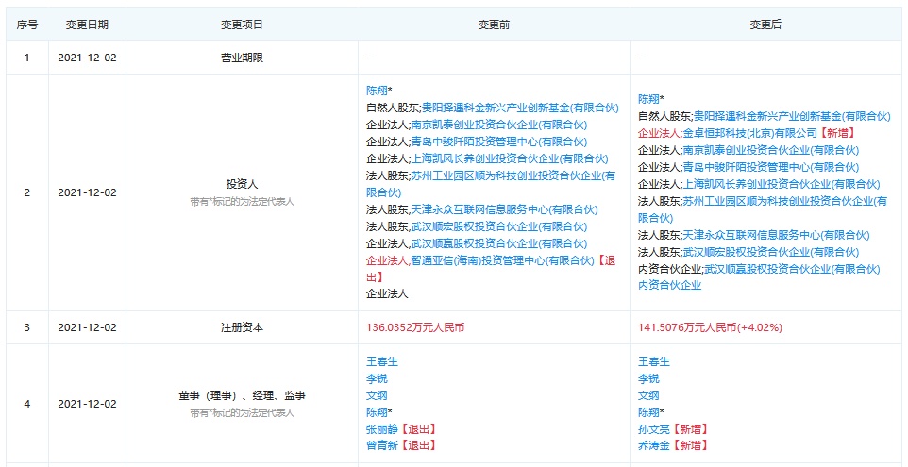Open 武汉顺宏股权投资合伙企业 link in 变更后 column
Viewport: 908px width, 467px height.
(771, 252)
